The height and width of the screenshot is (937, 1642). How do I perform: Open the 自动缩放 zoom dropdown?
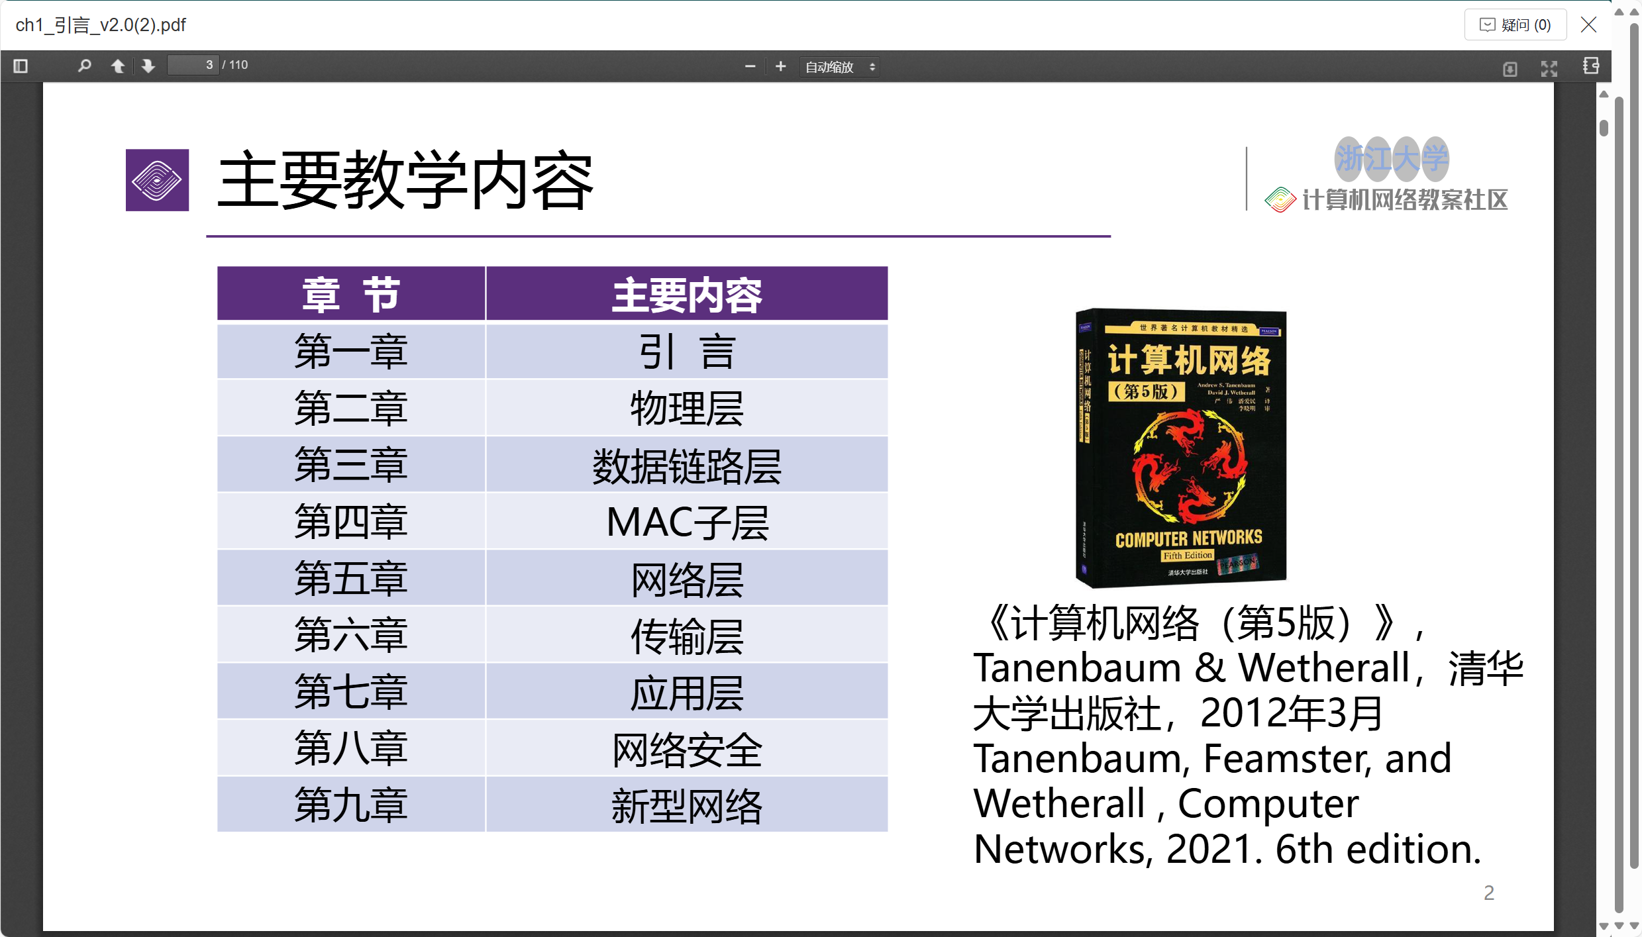[839, 67]
